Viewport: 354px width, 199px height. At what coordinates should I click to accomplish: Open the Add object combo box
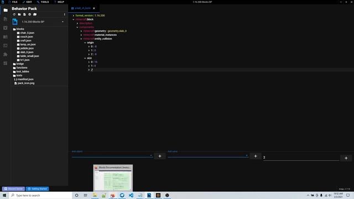point(112,155)
